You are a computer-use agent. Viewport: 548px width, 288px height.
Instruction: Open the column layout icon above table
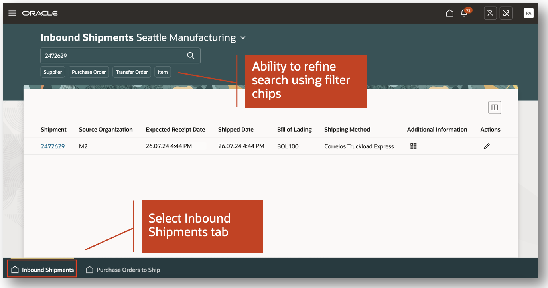[495, 107]
